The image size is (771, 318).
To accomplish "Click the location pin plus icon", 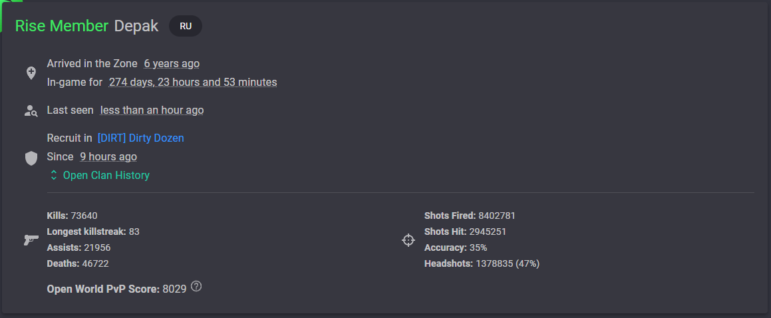I will tap(31, 73).
